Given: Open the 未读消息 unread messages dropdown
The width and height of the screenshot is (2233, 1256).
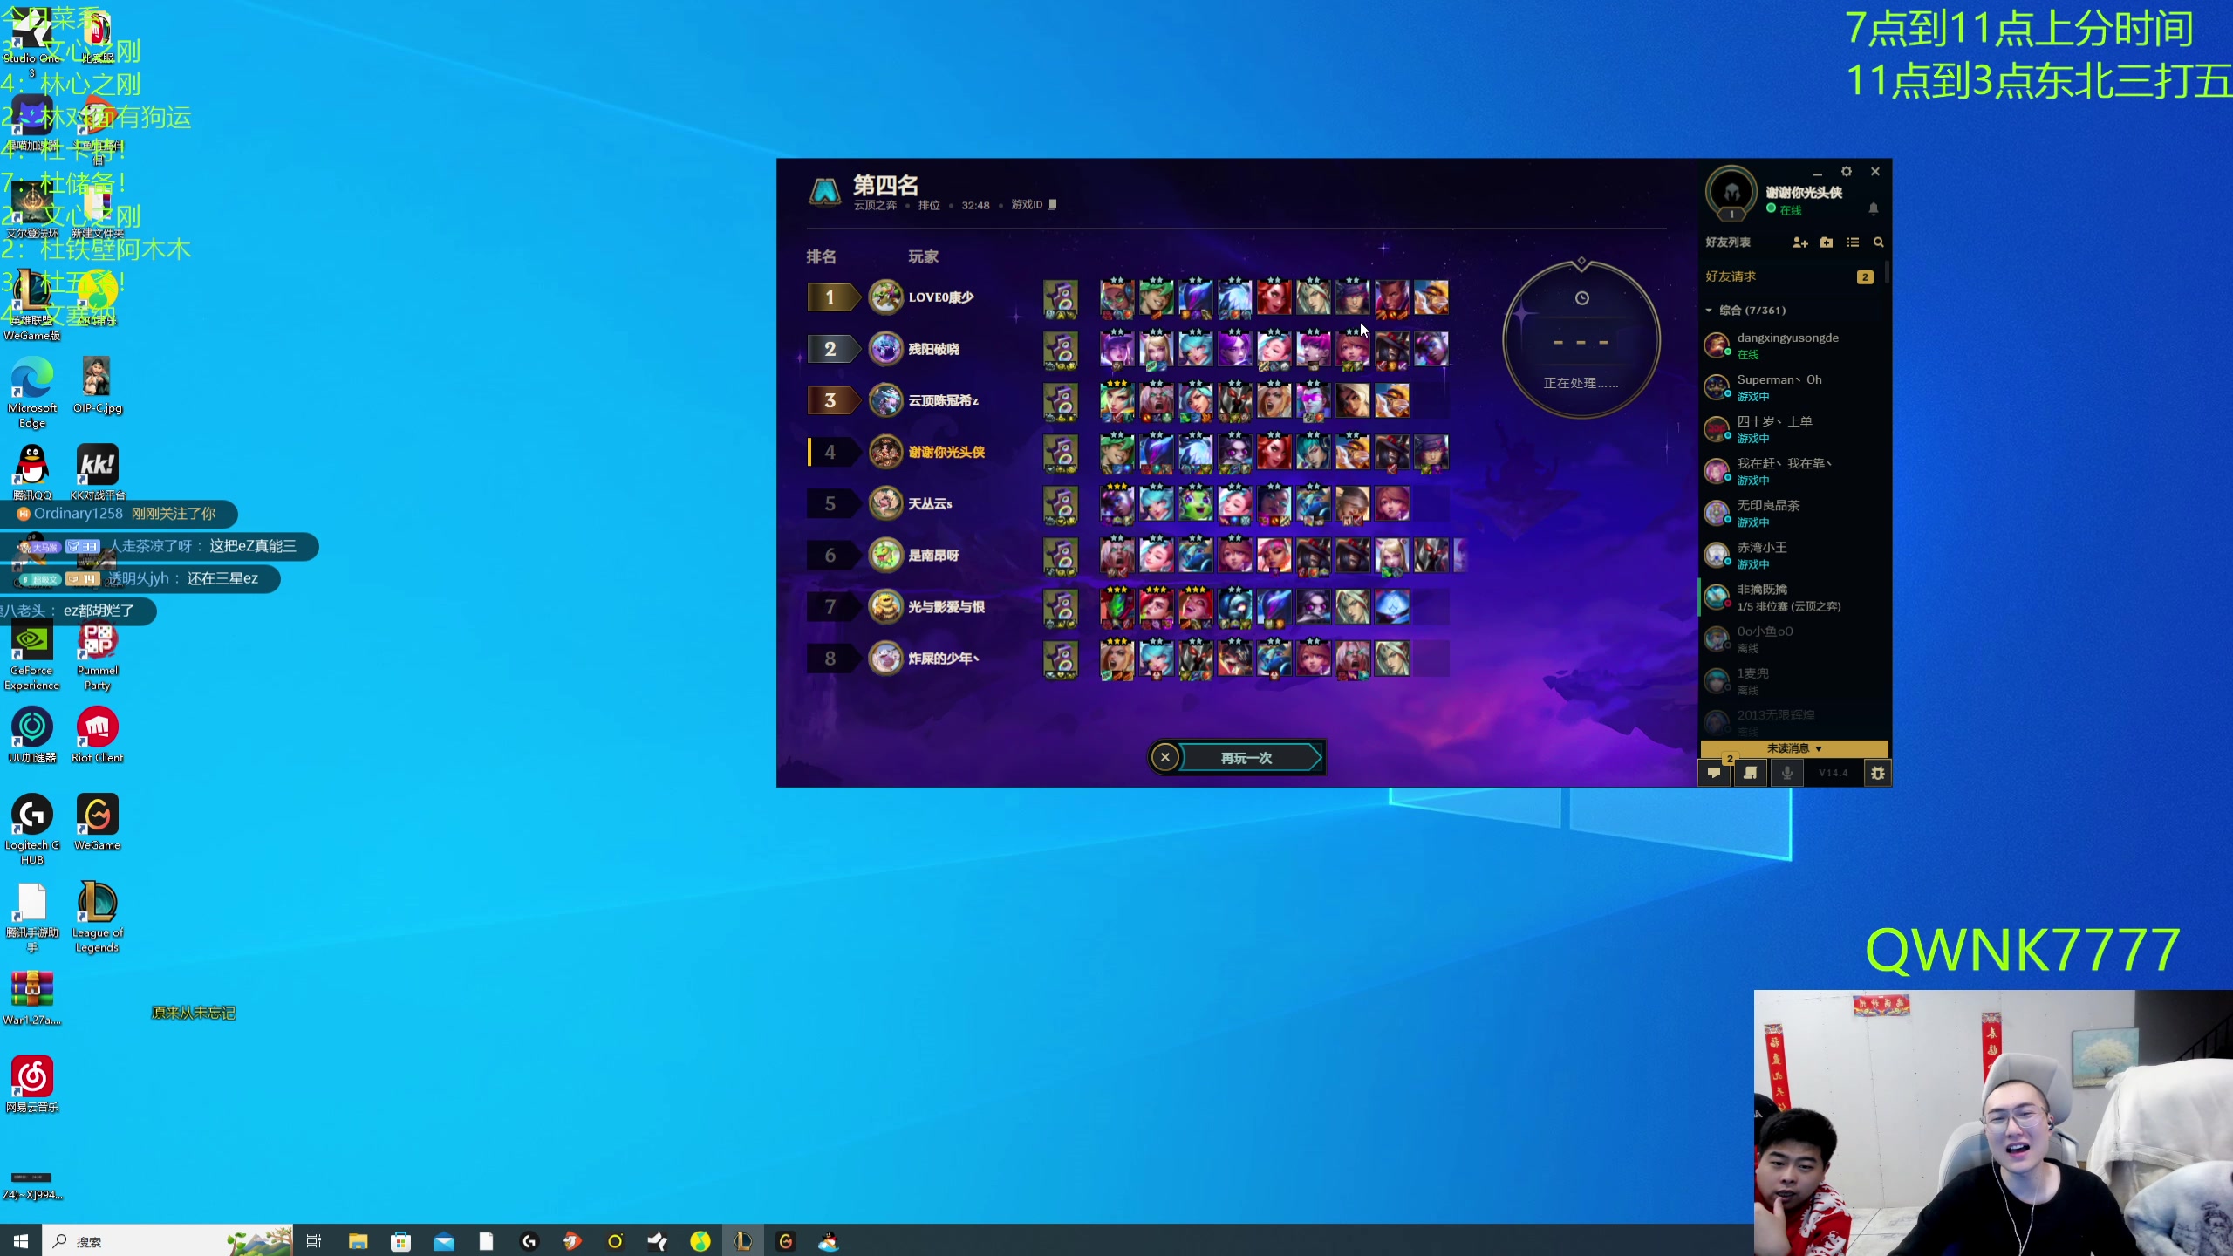Looking at the screenshot, I should (x=1794, y=748).
